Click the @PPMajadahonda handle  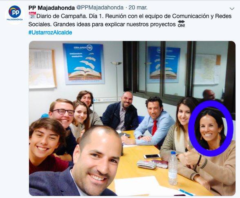100,7
